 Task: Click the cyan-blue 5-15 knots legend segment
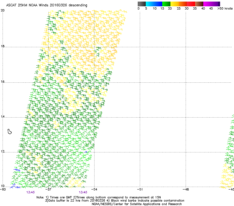[x=154, y=4]
